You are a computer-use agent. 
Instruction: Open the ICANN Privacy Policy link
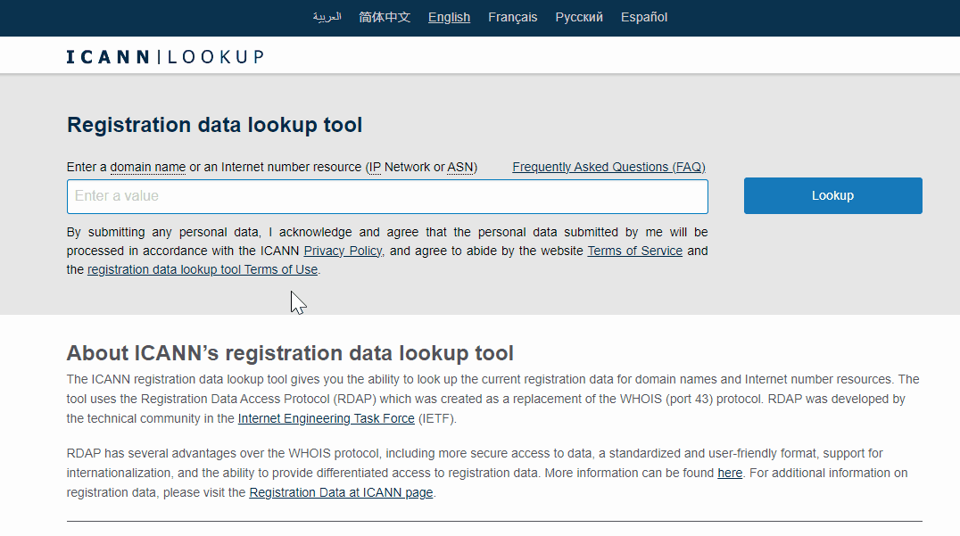[x=343, y=251]
